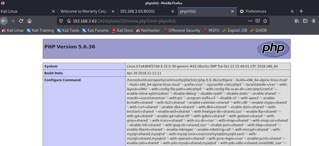Save page to Pocket

click(258, 21)
